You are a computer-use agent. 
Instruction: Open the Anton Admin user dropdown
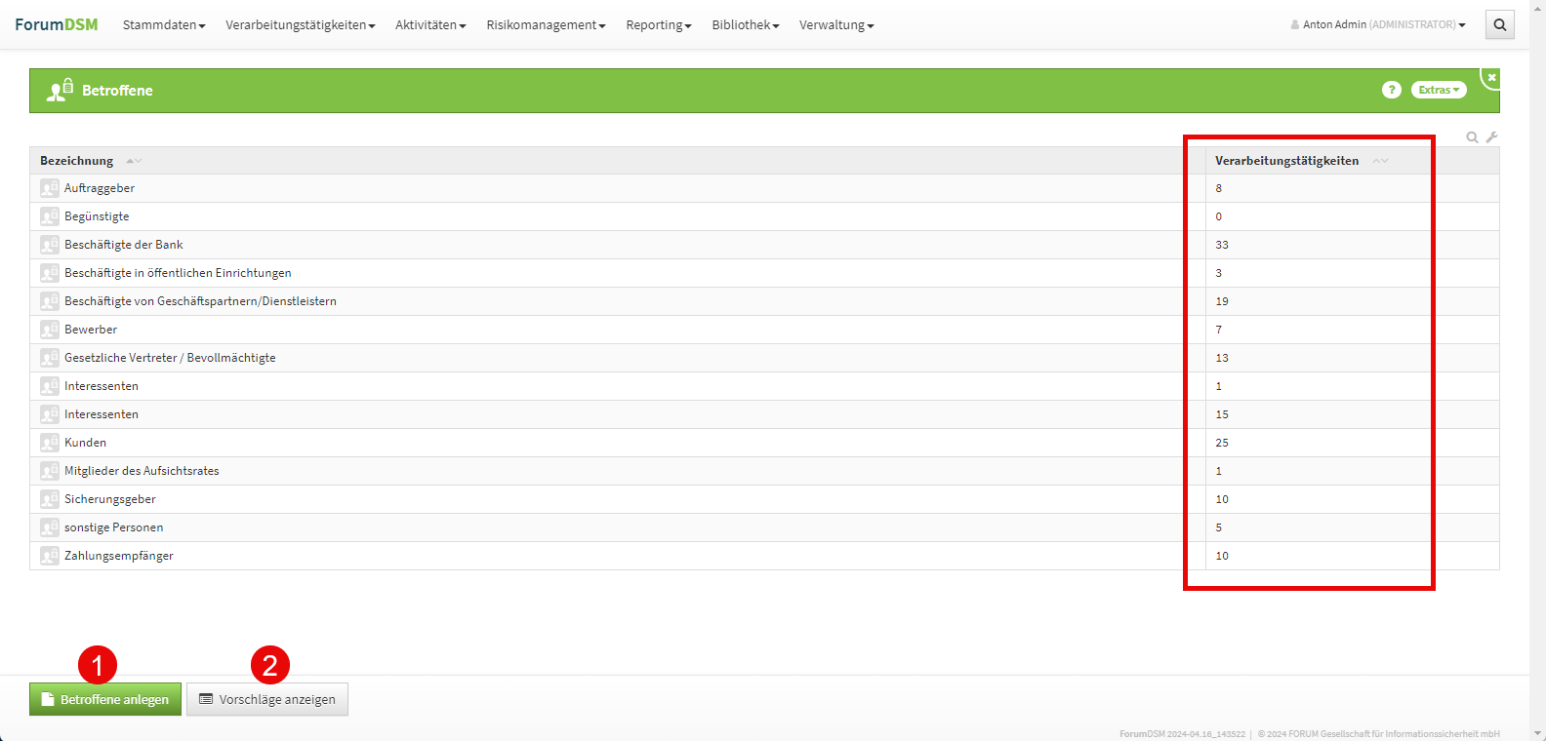coord(1378,24)
